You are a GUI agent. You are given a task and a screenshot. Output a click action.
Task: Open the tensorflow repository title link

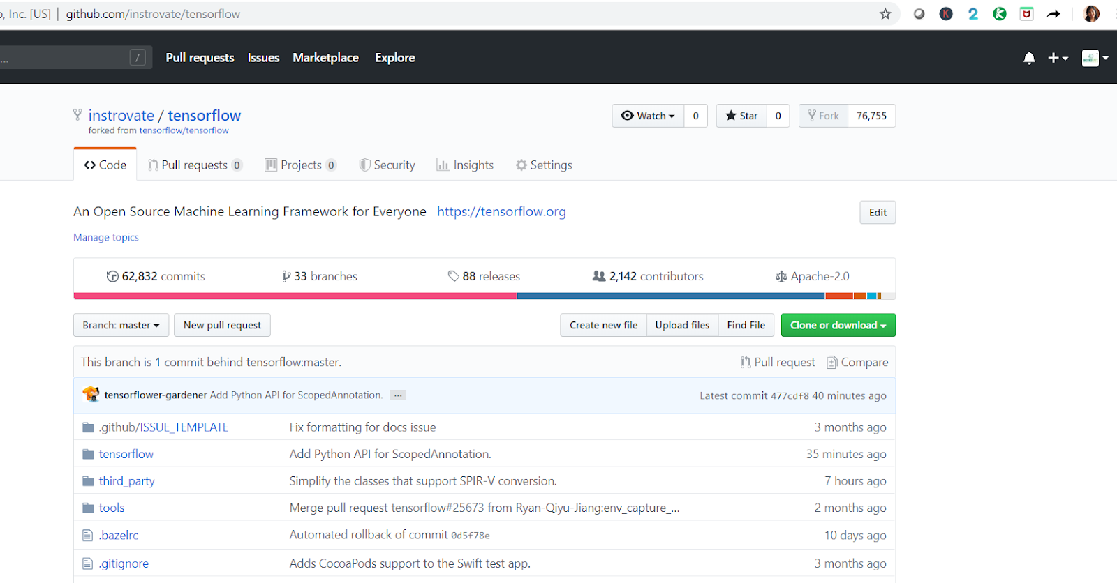coord(205,116)
